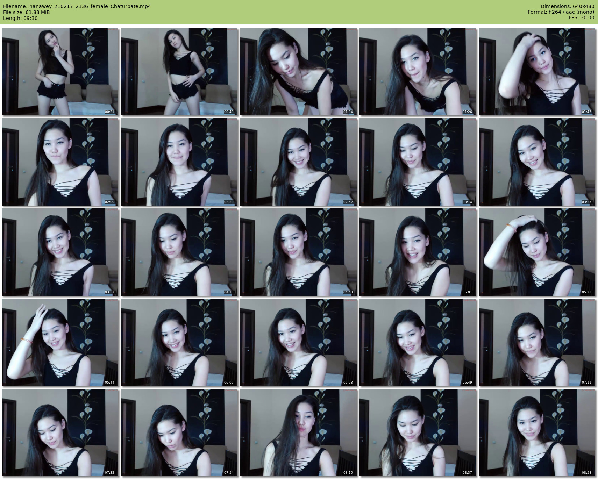Select the frame at 03:57
The width and height of the screenshot is (598, 479).
point(60,252)
